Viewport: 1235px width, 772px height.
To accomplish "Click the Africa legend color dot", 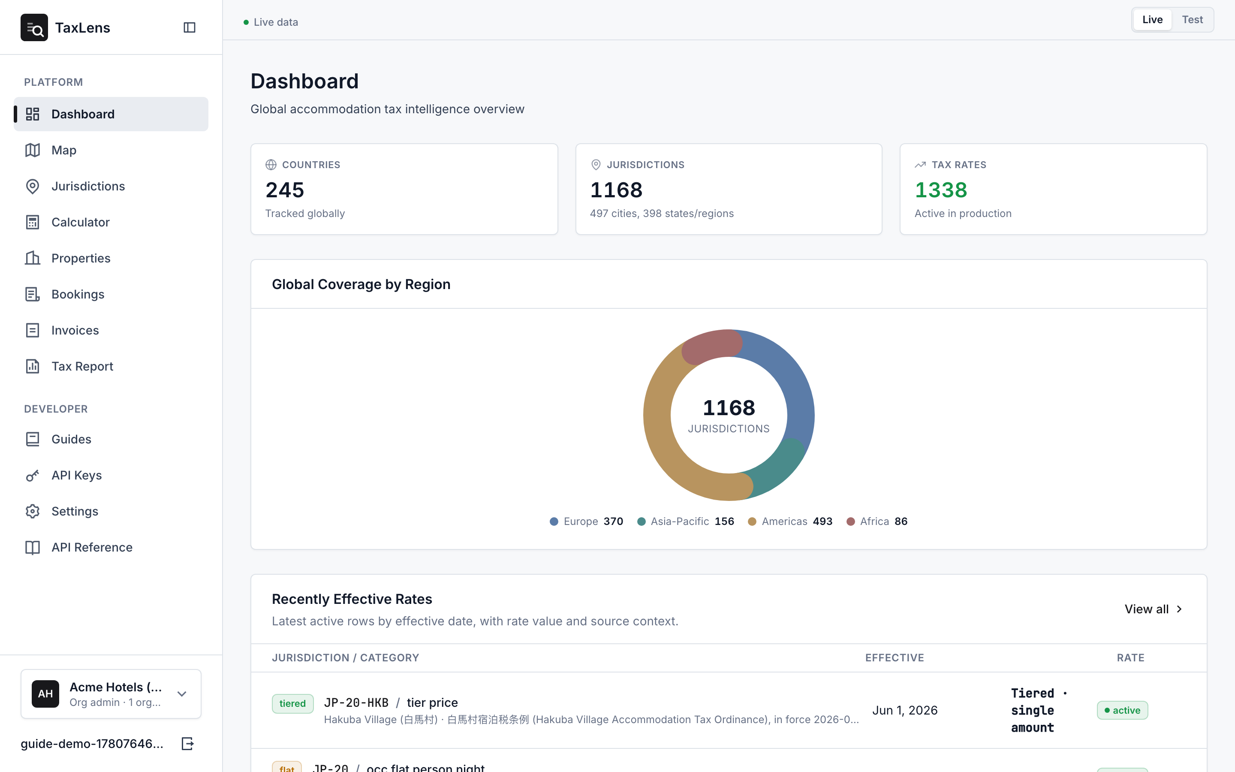I will point(851,521).
